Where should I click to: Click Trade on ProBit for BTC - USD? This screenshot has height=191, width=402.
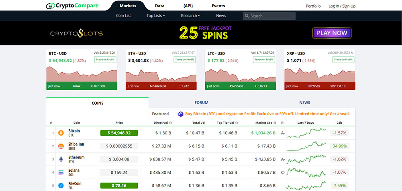tap(105, 60)
